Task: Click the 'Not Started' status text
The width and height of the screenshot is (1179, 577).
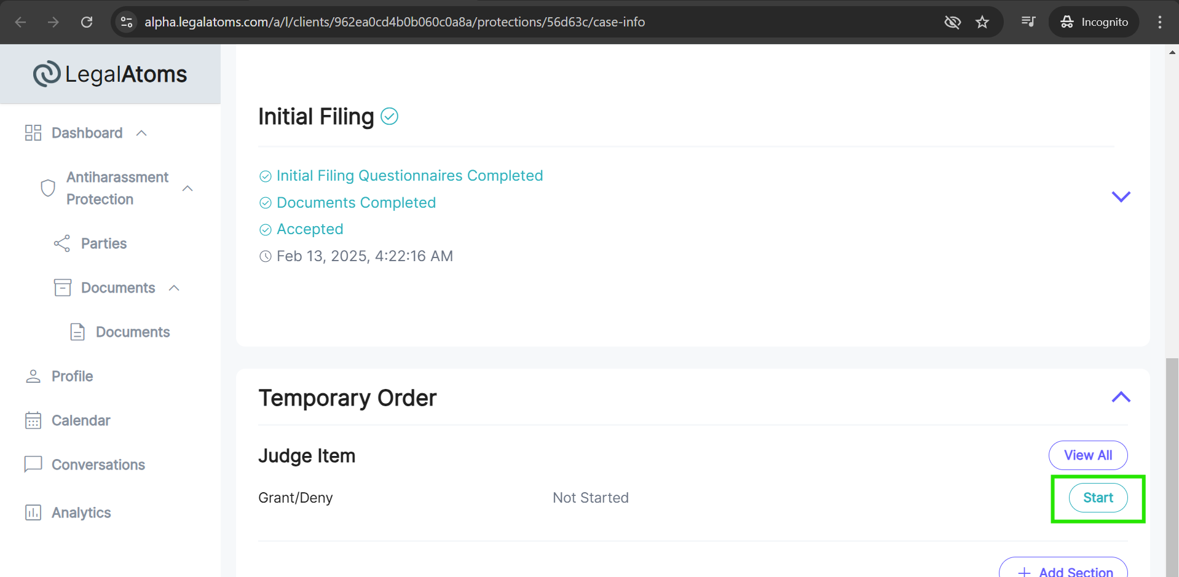Action: 591,498
